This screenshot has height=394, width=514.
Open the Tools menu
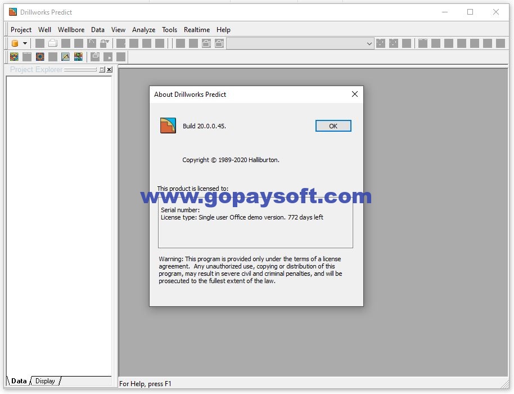click(x=169, y=30)
